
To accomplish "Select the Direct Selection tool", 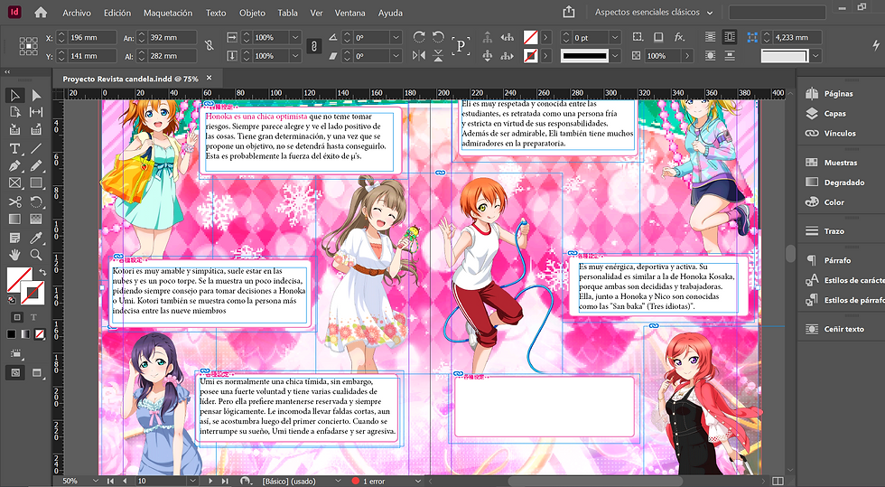I will point(36,95).
